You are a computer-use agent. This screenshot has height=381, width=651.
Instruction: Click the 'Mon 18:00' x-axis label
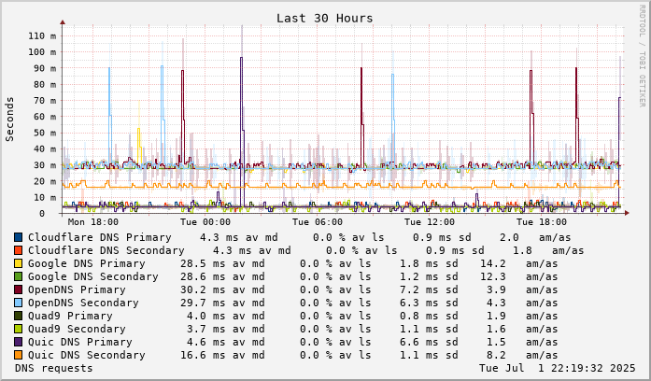93,222
